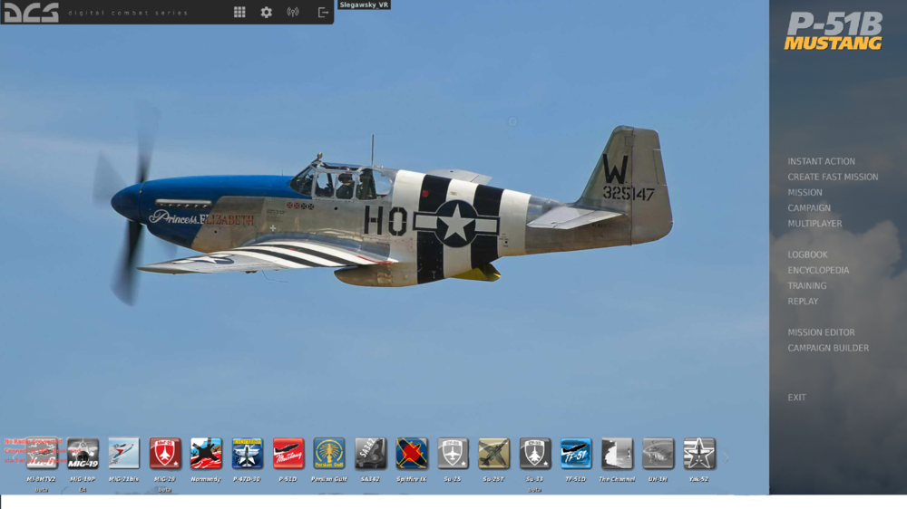
Task: Click Exit to quit the game
Action: [x=796, y=398]
